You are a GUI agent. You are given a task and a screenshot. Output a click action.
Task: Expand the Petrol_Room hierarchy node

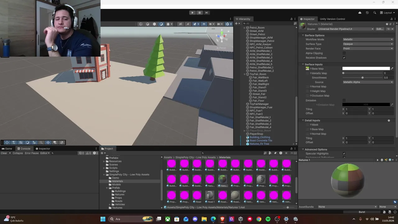pos(244,28)
